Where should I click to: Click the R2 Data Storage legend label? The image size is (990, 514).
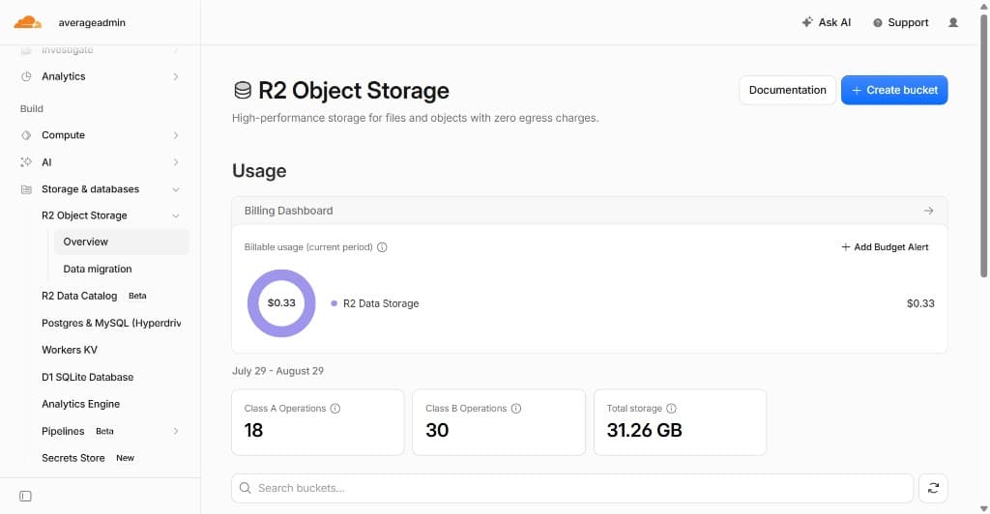(x=381, y=303)
